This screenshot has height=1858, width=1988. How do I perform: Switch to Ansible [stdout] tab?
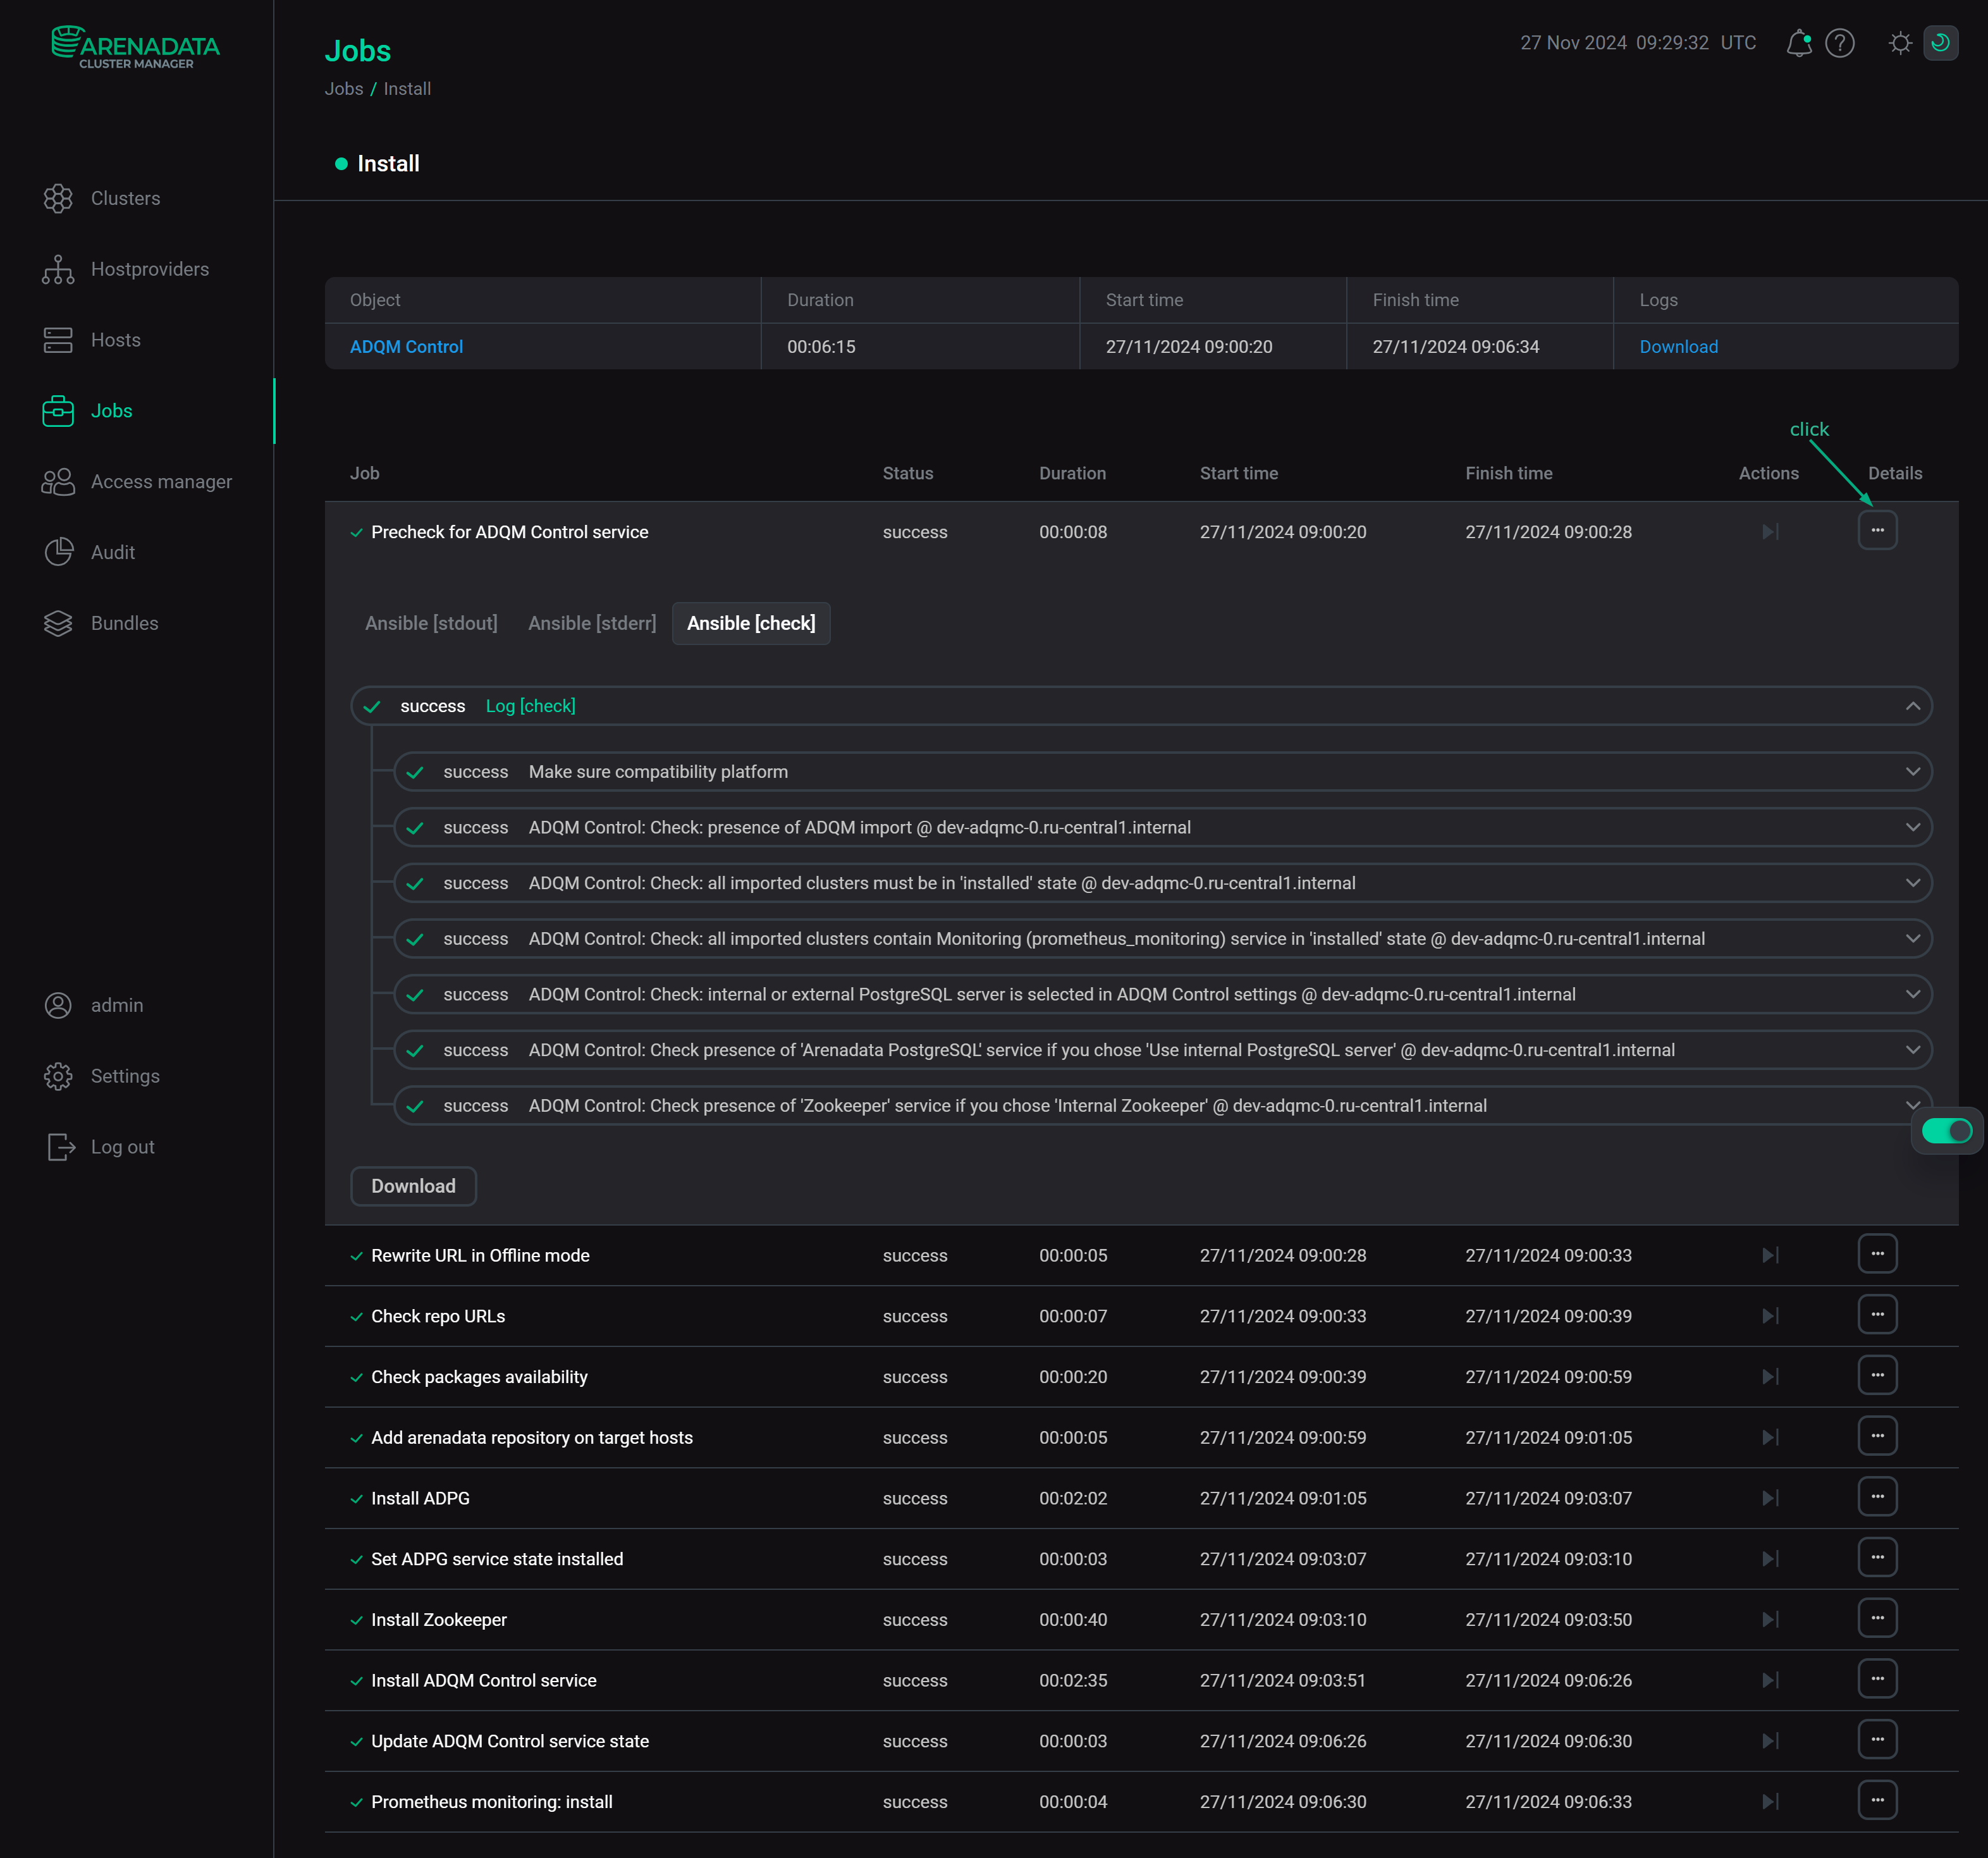pos(431,623)
